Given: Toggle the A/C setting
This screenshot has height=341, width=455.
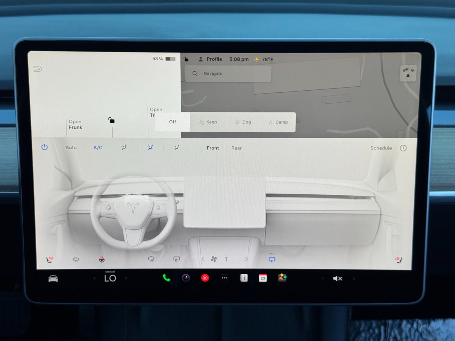Looking at the screenshot, I should pos(98,147).
